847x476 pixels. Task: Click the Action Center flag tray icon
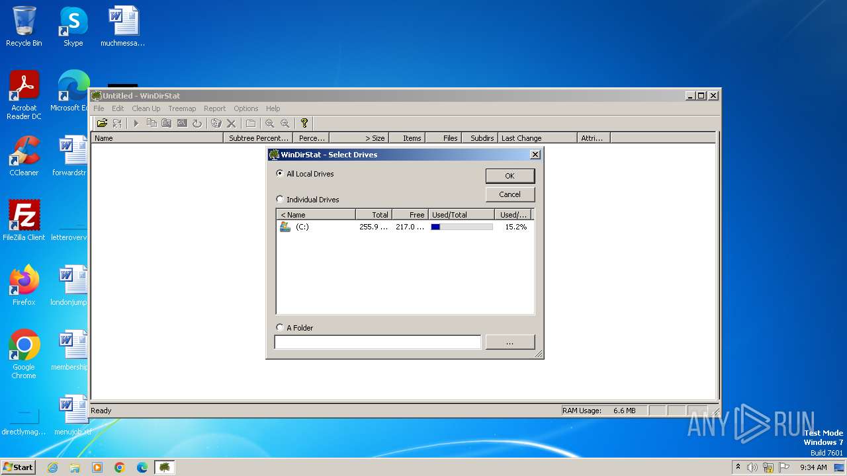pos(784,467)
